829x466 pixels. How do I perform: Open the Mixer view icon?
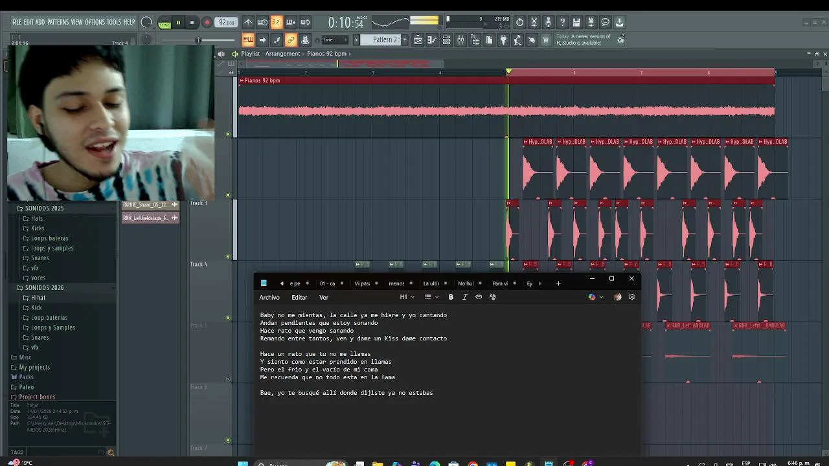(x=460, y=40)
